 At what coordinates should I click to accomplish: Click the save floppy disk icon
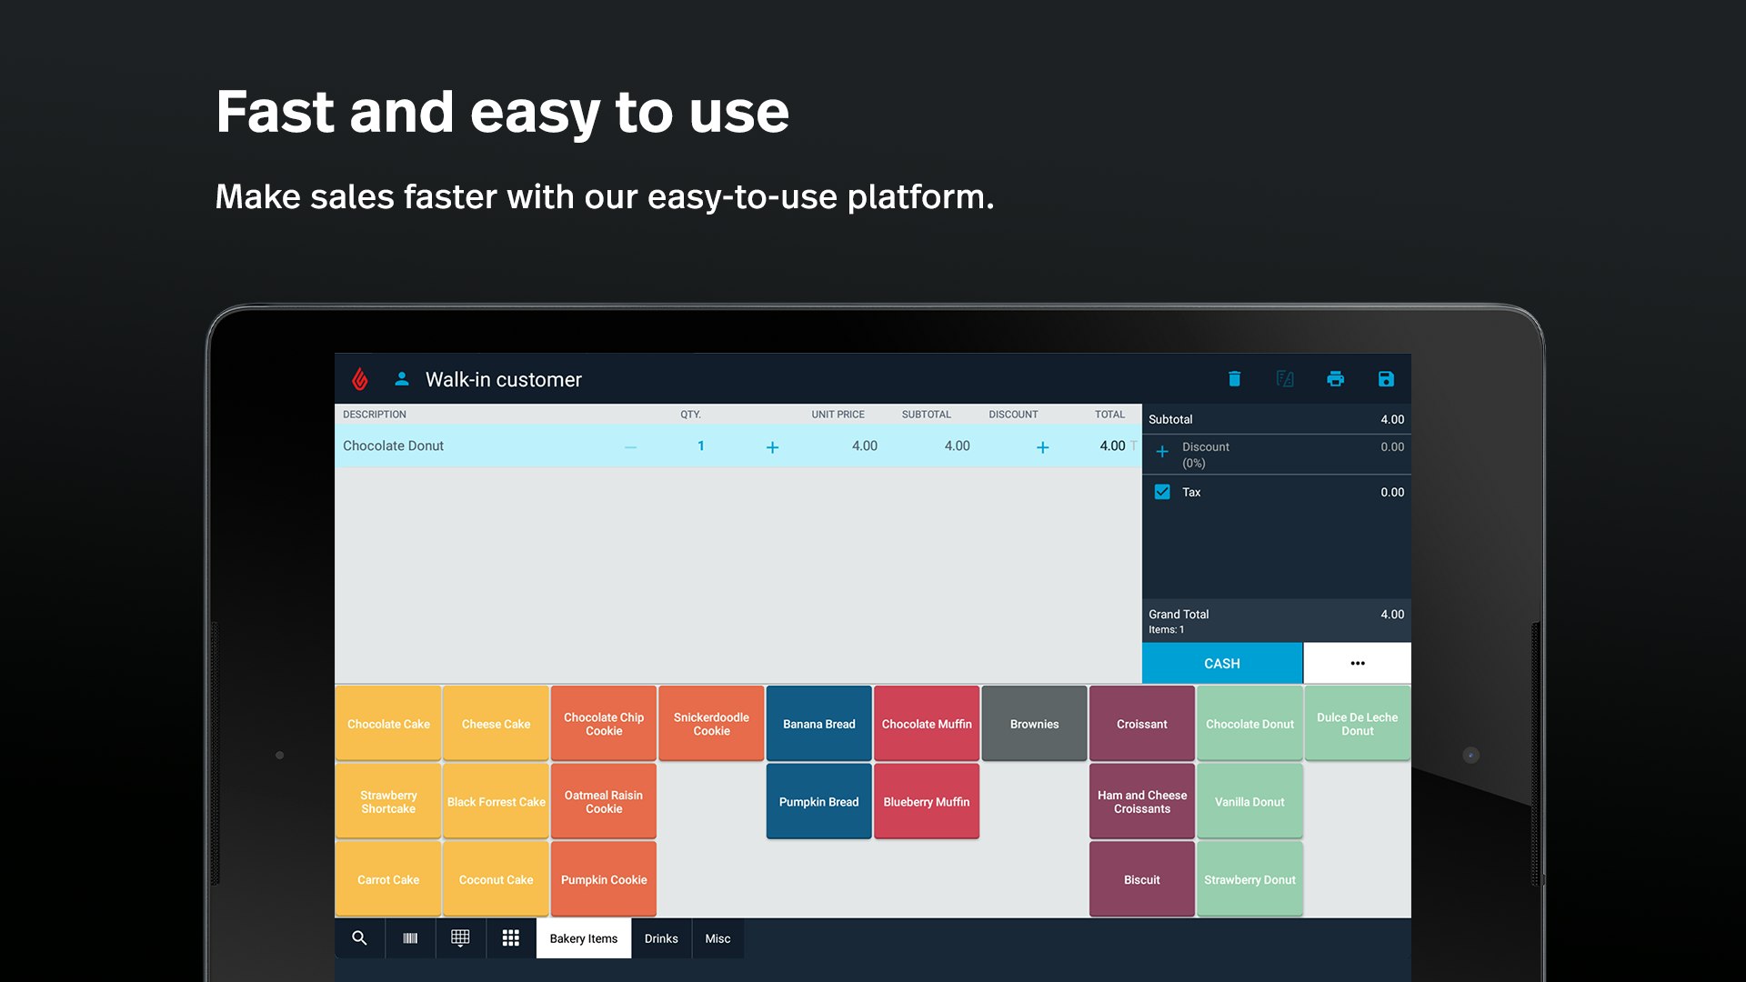1385,379
